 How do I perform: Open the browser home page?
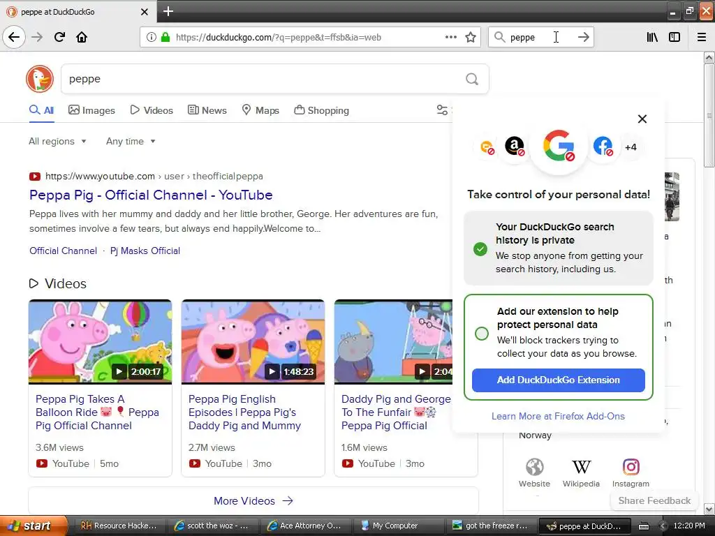[x=82, y=37]
